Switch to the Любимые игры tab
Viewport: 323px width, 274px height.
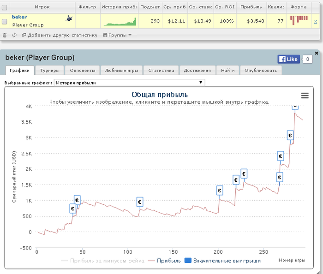tap(121, 71)
